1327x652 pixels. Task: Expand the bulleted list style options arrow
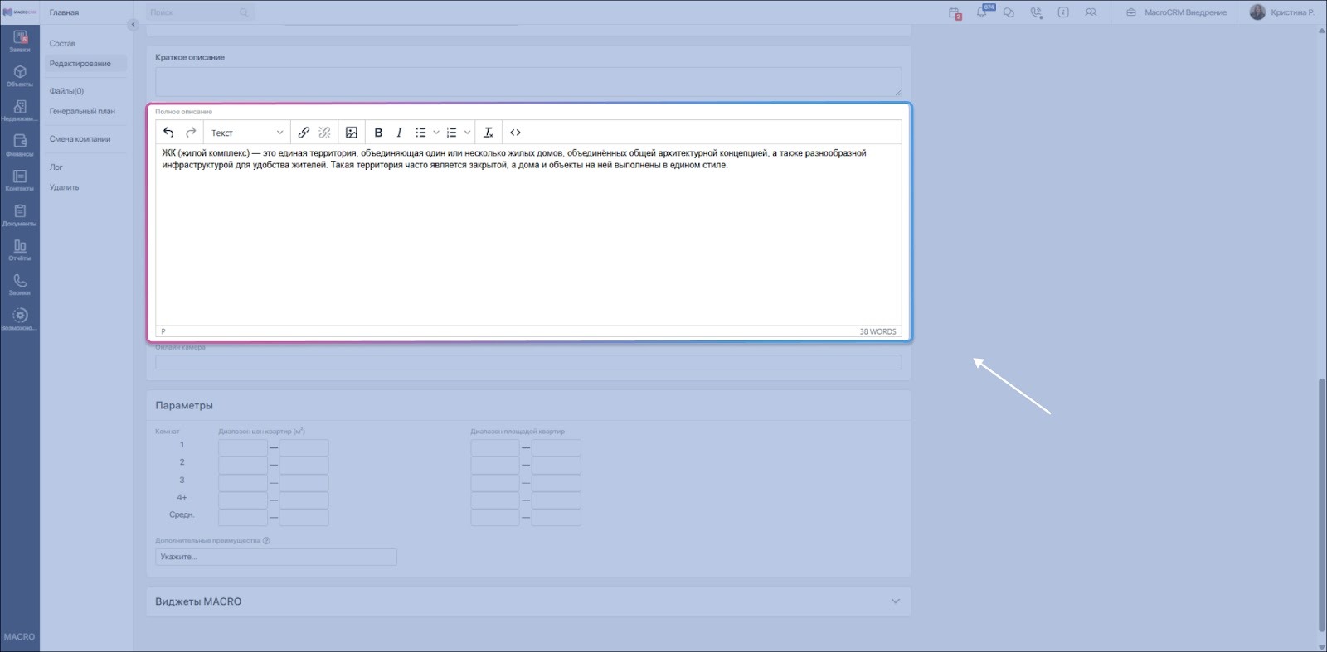[436, 133]
